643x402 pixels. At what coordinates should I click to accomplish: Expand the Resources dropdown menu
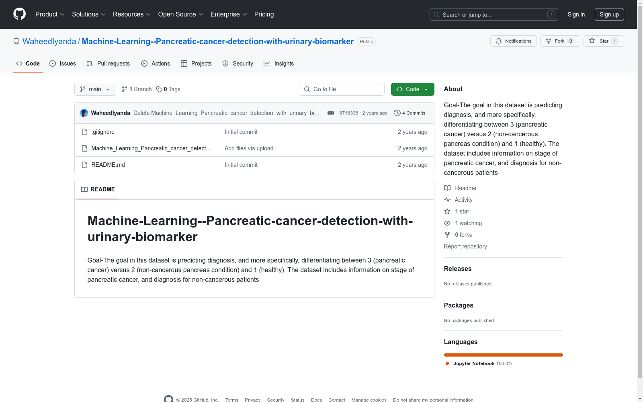132,14
